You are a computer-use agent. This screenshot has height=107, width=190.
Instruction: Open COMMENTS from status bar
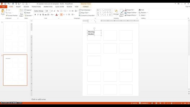(144, 103)
